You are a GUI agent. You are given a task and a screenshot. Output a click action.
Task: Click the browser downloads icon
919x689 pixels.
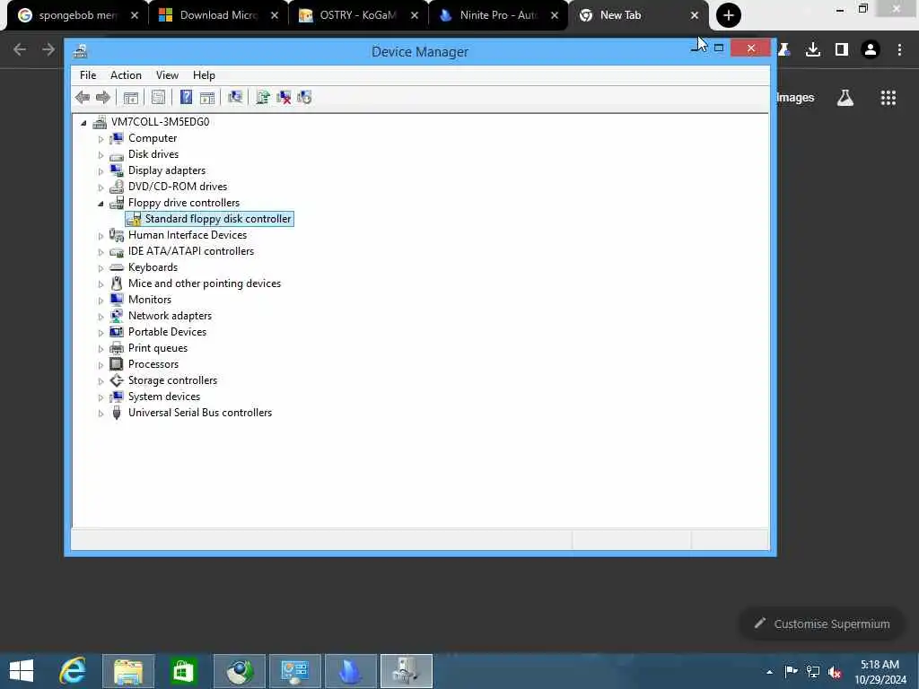(813, 50)
